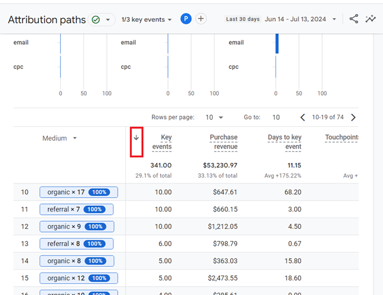Click the organic × 17 path chip
The image size is (383, 295).
pyautogui.click(x=79, y=192)
